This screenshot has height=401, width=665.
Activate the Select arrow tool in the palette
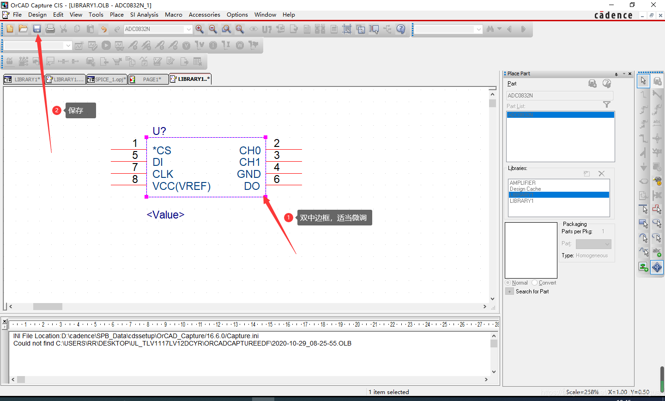point(643,81)
